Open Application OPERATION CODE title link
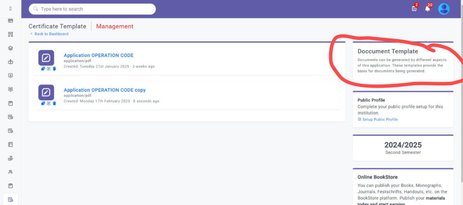 click(99, 55)
